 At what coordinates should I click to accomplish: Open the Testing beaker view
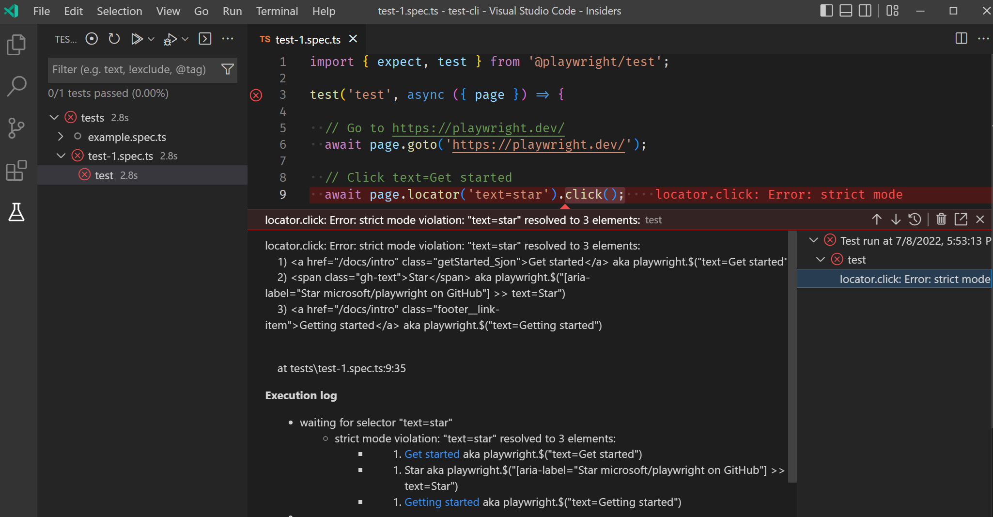(16, 212)
